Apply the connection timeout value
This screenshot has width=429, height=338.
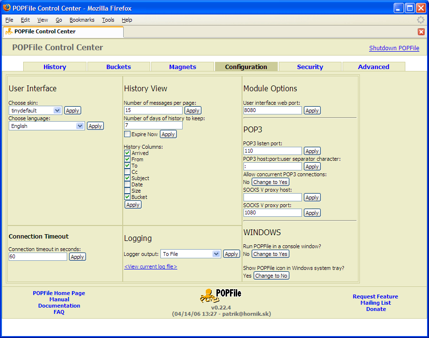point(77,257)
